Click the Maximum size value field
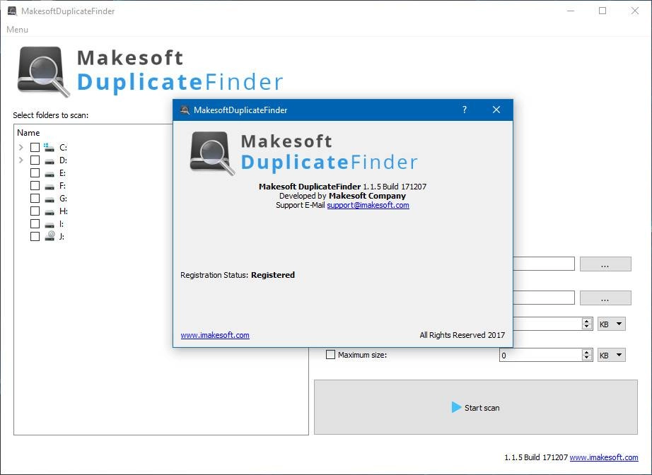 coord(540,355)
